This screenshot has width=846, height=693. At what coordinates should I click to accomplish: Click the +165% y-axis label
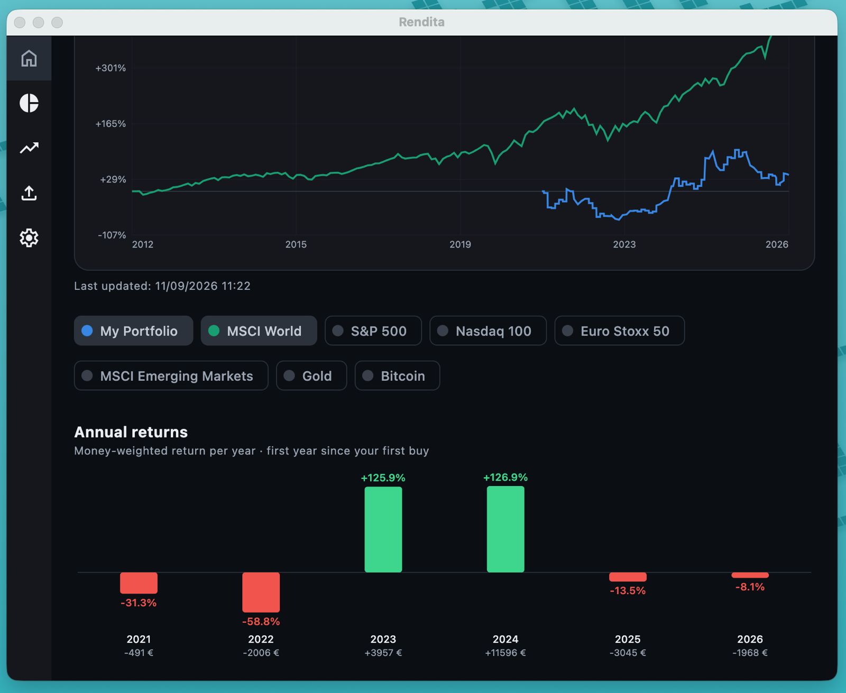(x=111, y=124)
